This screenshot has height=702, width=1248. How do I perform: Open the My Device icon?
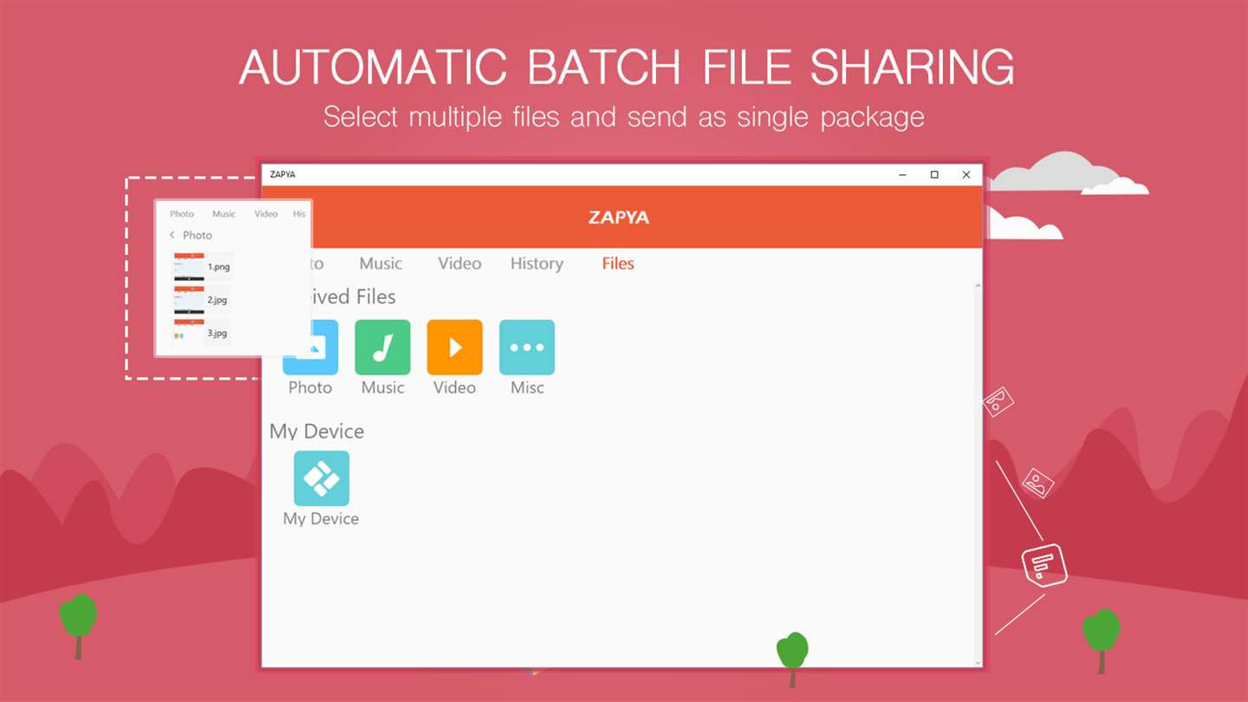tap(322, 478)
